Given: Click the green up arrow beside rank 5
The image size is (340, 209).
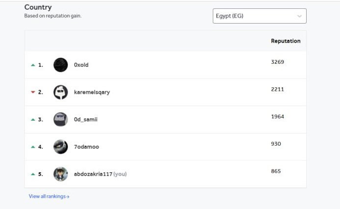Looking at the screenshot, I should click(x=33, y=174).
